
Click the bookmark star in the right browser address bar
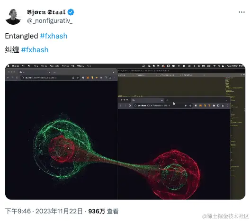tap(190, 106)
